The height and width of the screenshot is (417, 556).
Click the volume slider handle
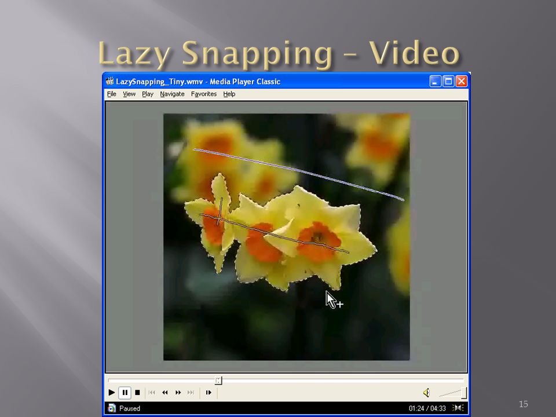[464, 393]
